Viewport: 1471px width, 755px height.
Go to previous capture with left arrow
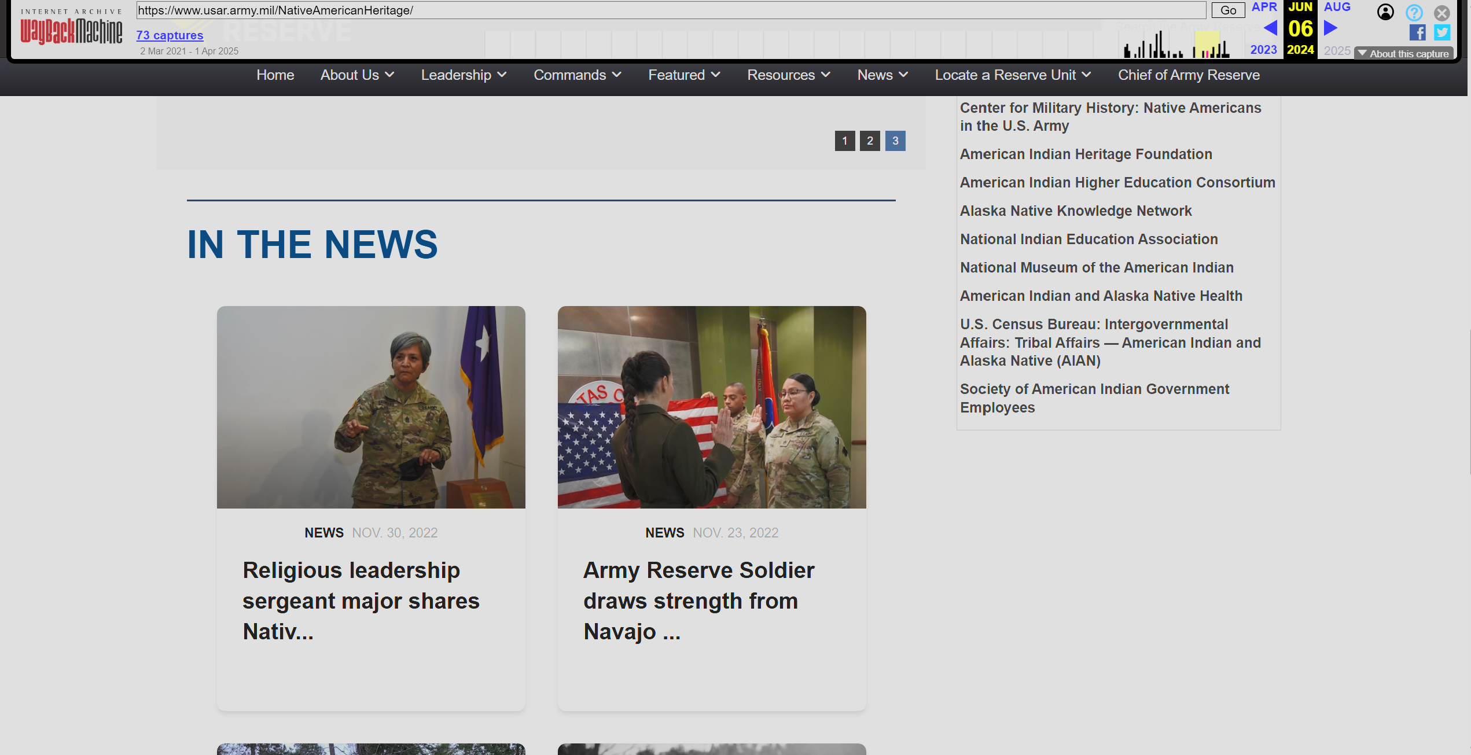click(x=1270, y=28)
